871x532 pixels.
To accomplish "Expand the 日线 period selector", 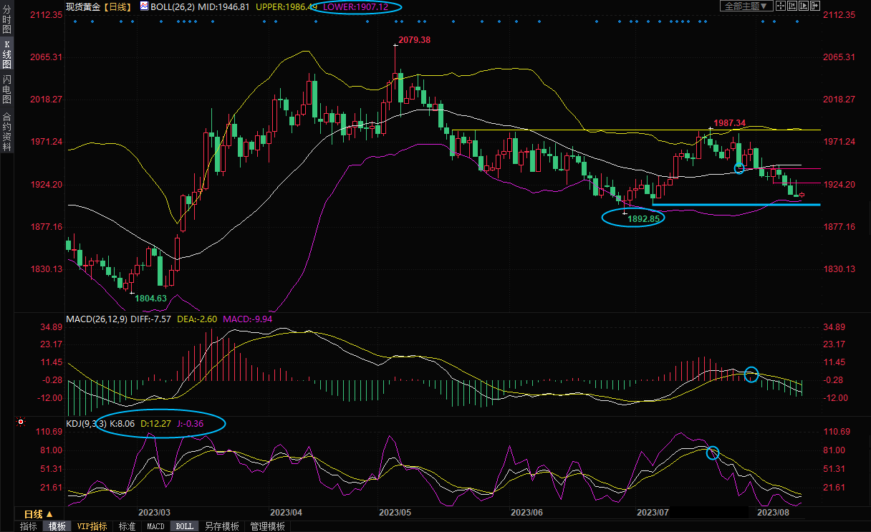I will (x=39, y=514).
